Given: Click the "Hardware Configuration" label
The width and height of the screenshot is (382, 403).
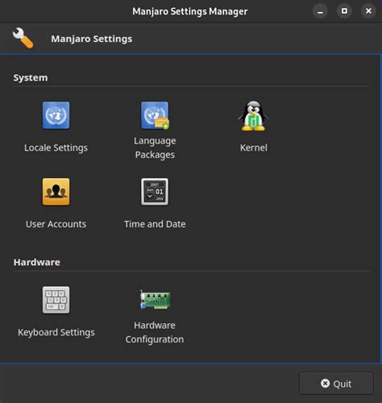Looking at the screenshot, I should [155, 332].
